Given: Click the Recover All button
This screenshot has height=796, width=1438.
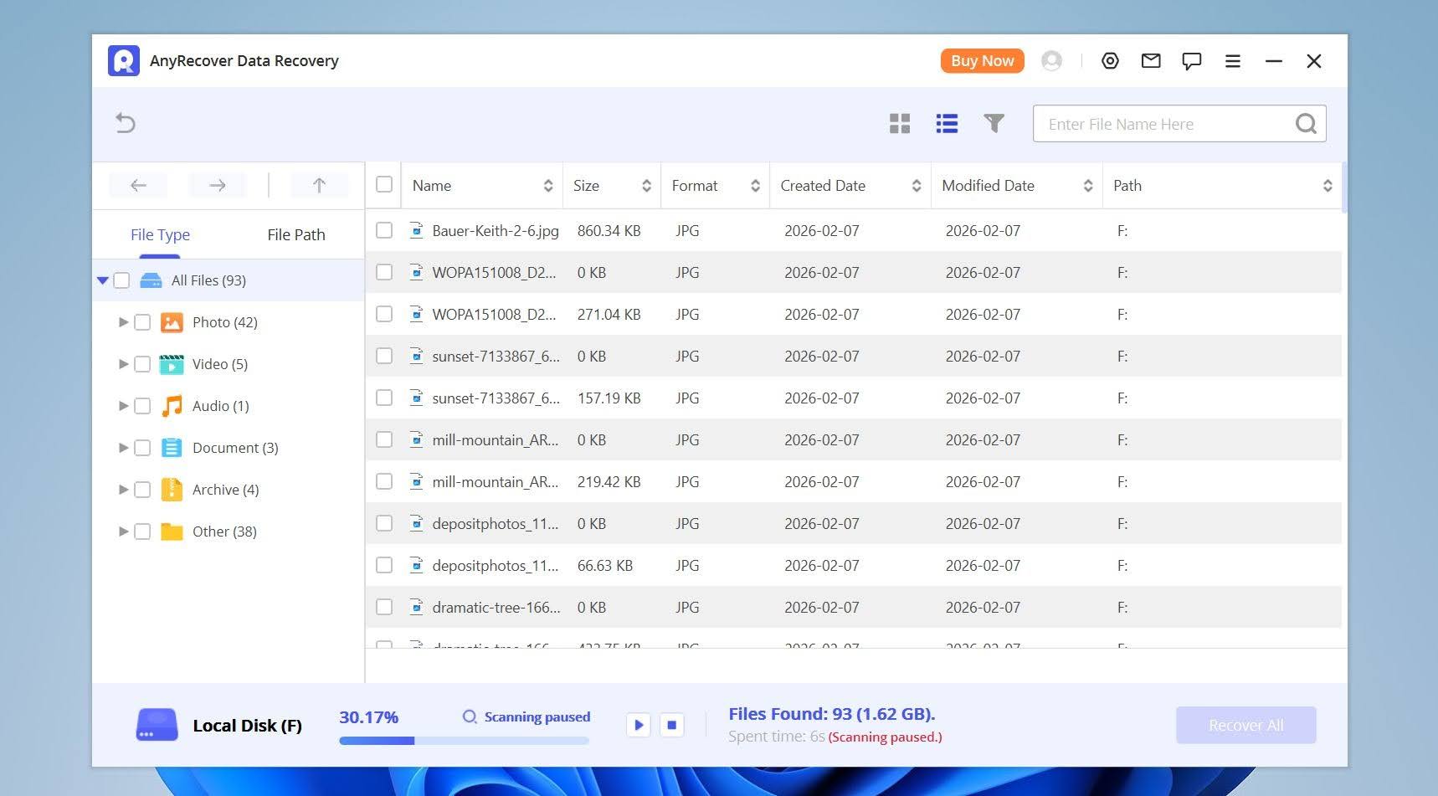Looking at the screenshot, I should (1245, 725).
